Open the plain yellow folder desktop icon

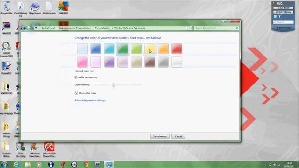[x=6, y=147]
